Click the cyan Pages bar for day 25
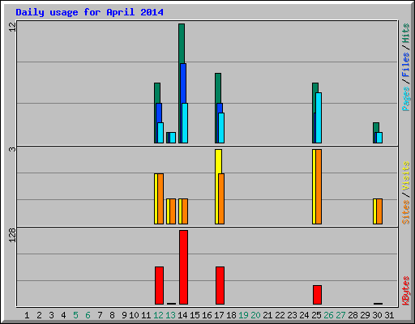This screenshot has width=415, height=324. pos(319,117)
